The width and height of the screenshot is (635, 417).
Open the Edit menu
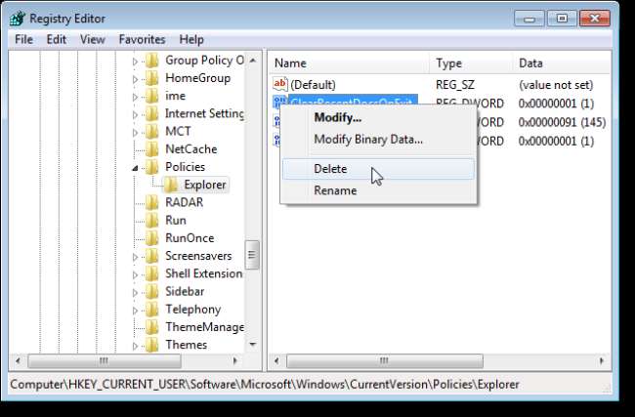pos(57,40)
